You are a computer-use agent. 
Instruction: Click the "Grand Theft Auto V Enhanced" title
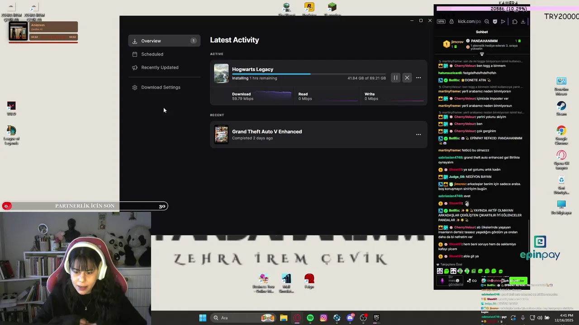point(267,131)
